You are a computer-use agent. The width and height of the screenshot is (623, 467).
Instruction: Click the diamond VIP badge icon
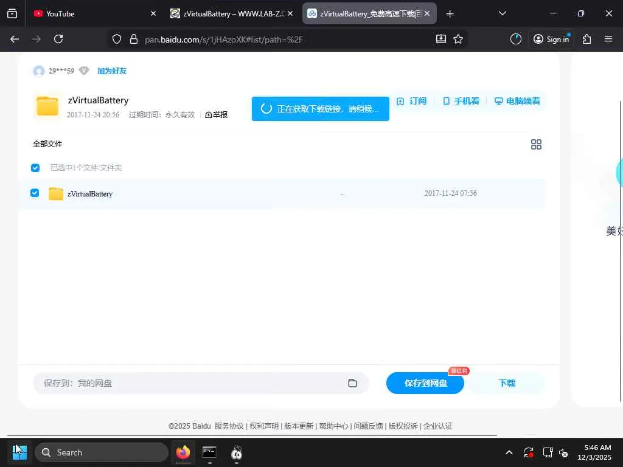click(84, 71)
